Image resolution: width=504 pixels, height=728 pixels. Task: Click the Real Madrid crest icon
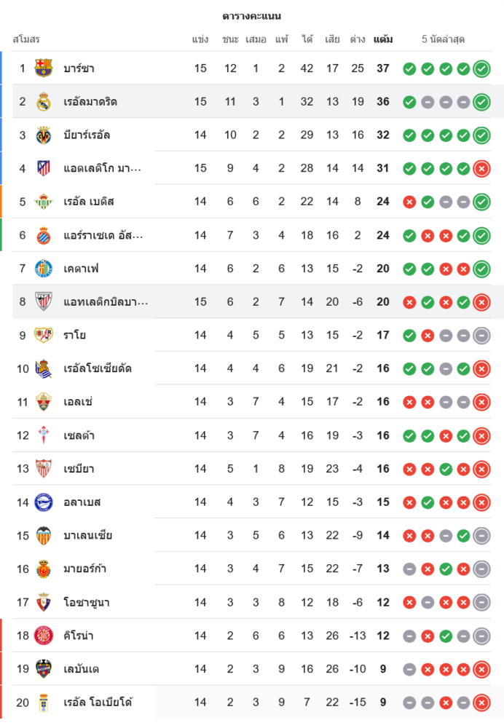[x=44, y=102]
